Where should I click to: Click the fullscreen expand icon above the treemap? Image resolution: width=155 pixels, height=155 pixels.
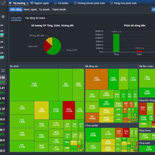[x=3, y=71]
